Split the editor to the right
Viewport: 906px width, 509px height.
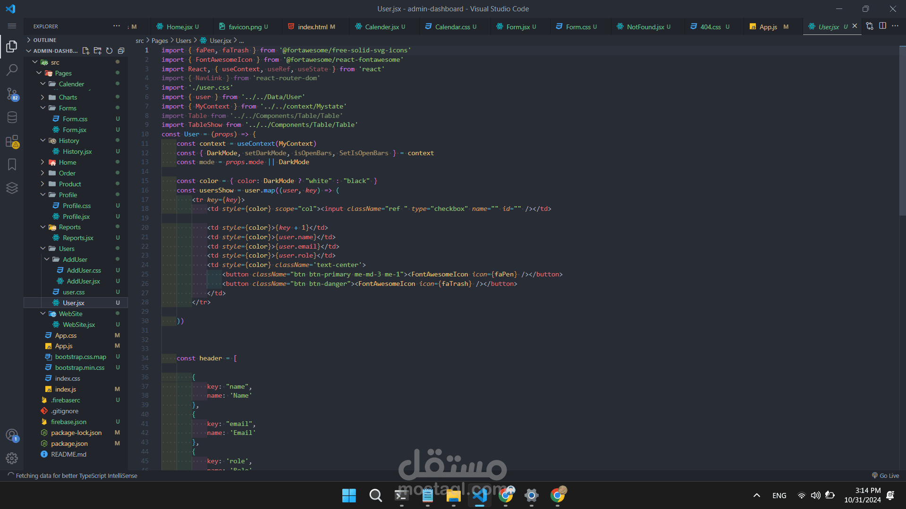882,26
